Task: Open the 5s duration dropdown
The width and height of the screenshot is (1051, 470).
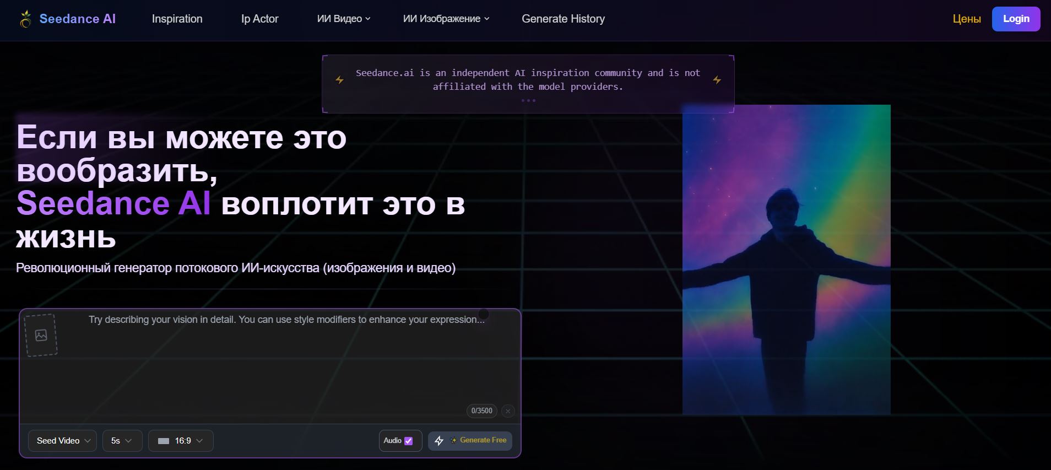Action: [122, 441]
